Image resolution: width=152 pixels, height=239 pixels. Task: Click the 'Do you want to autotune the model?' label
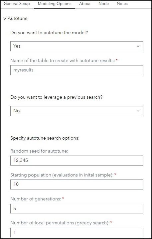coord(49,33)
